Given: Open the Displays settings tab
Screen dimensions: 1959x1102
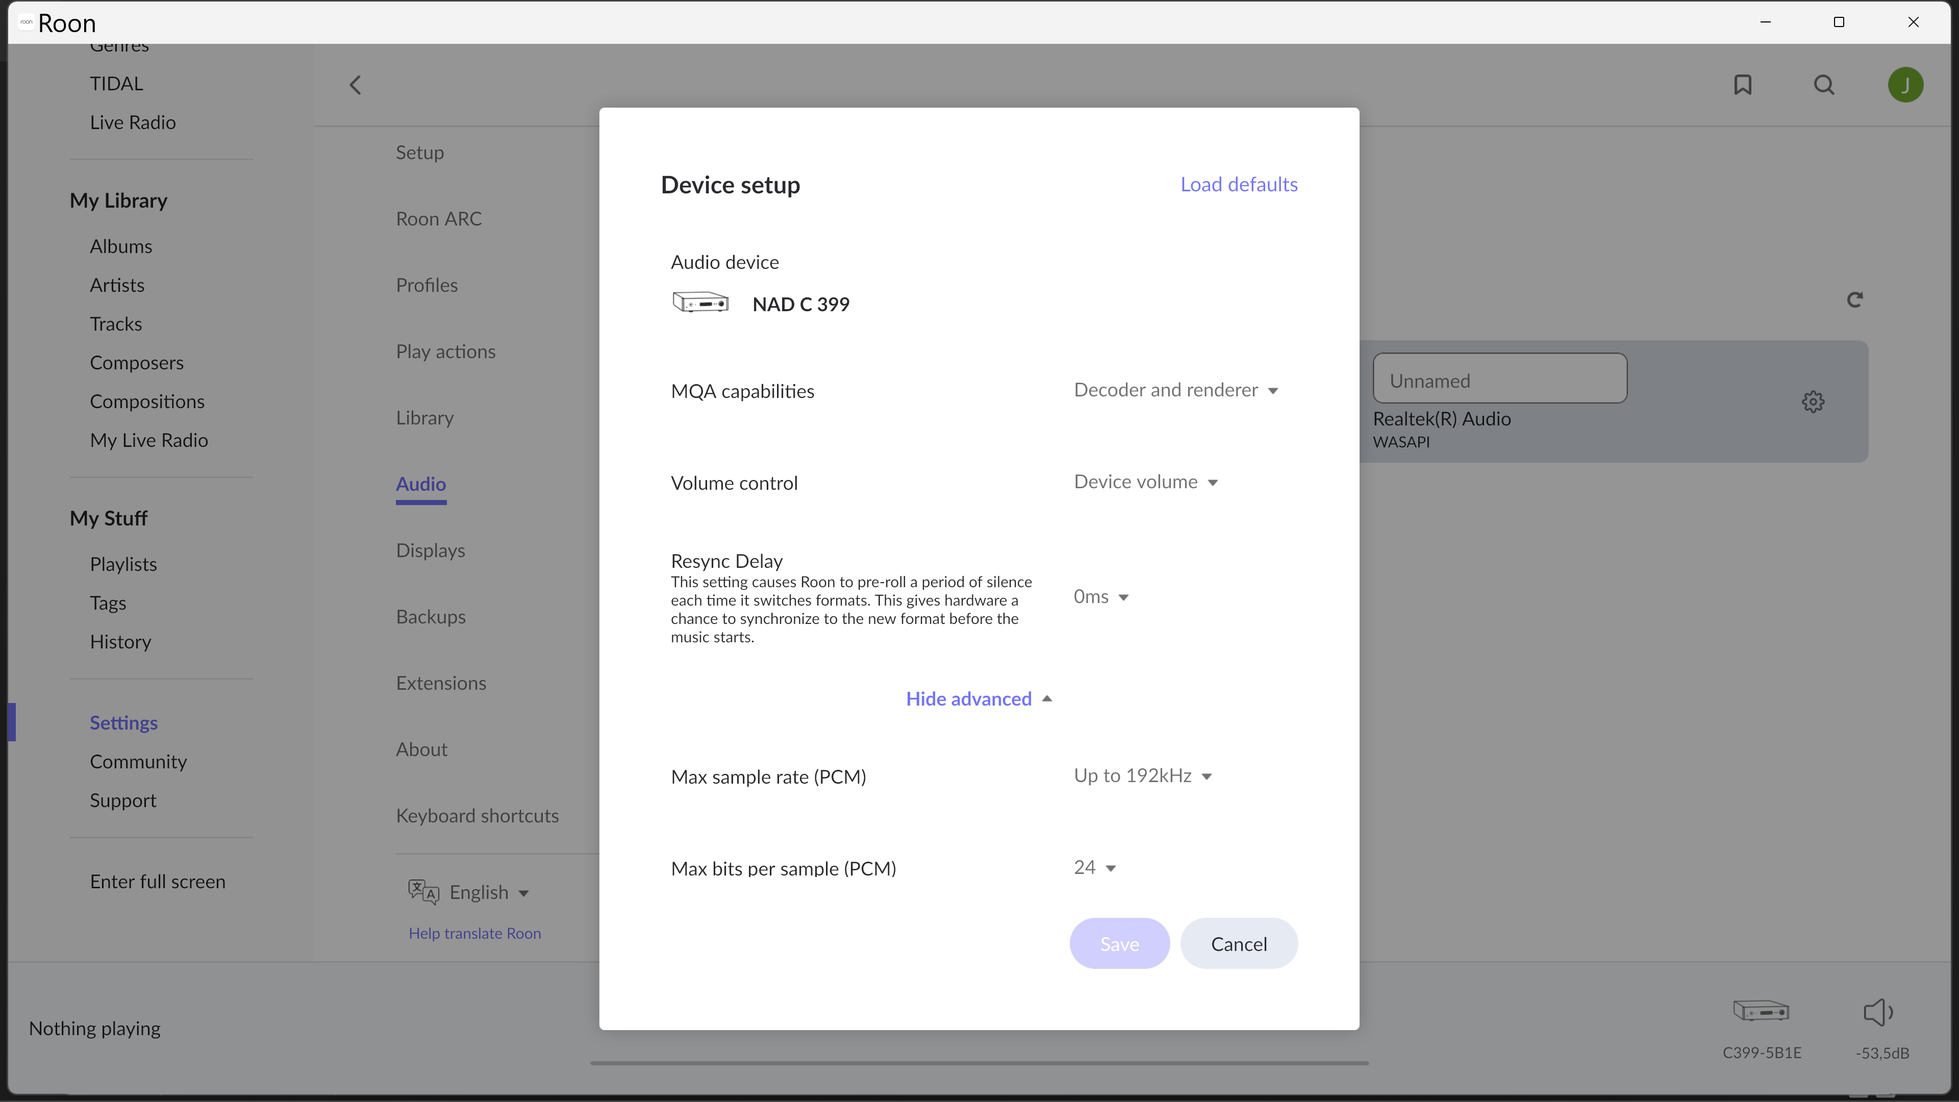Looking at the screenshot, I should click(431, 550).
